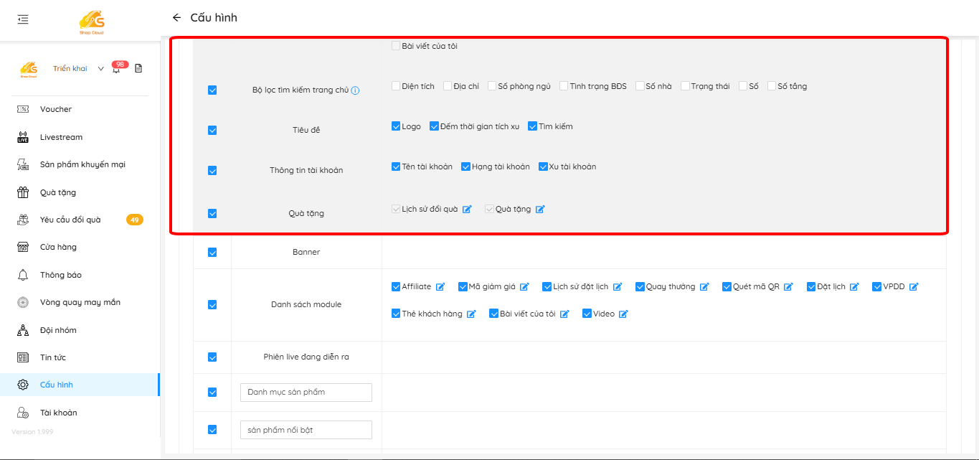Click edit icon next to Video
The height and width of the screenshot is (460, 979).
tap(623, 314)
